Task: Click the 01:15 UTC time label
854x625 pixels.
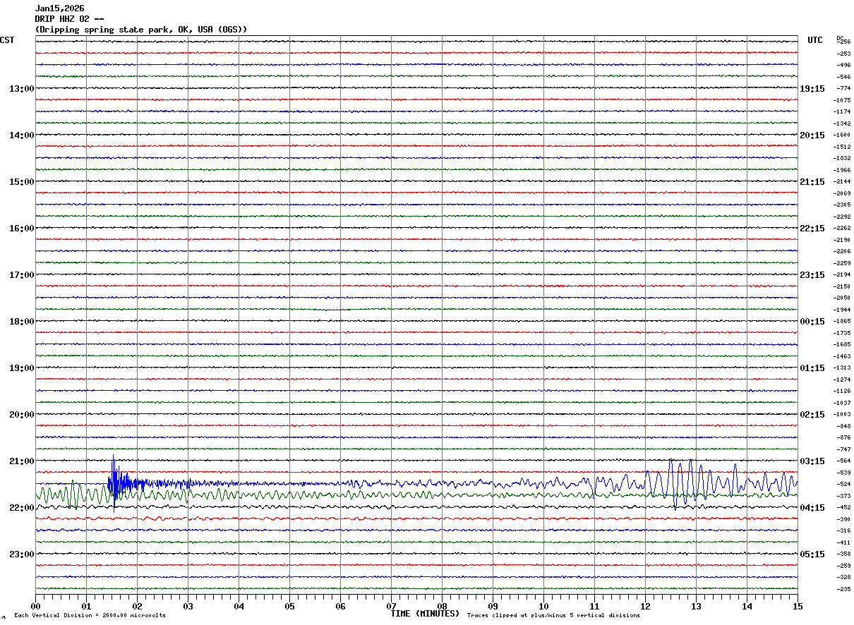Action: [812, 368]
